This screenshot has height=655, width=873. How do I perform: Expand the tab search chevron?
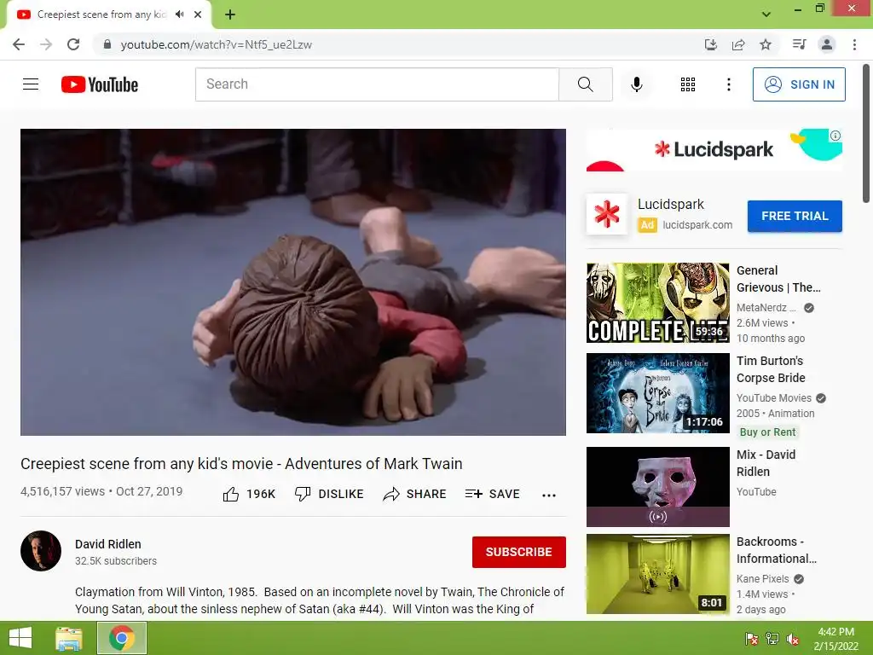(766, 14)
